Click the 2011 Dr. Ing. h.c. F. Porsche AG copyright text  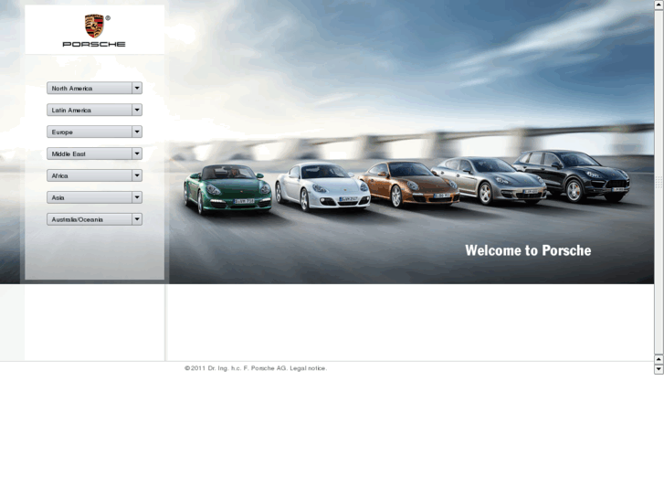point(237,368)
